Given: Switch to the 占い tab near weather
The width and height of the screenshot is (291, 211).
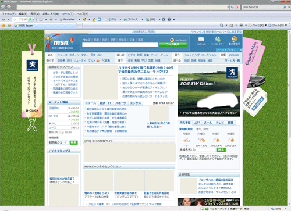Looking at the screenshot, I should [197, 123].
